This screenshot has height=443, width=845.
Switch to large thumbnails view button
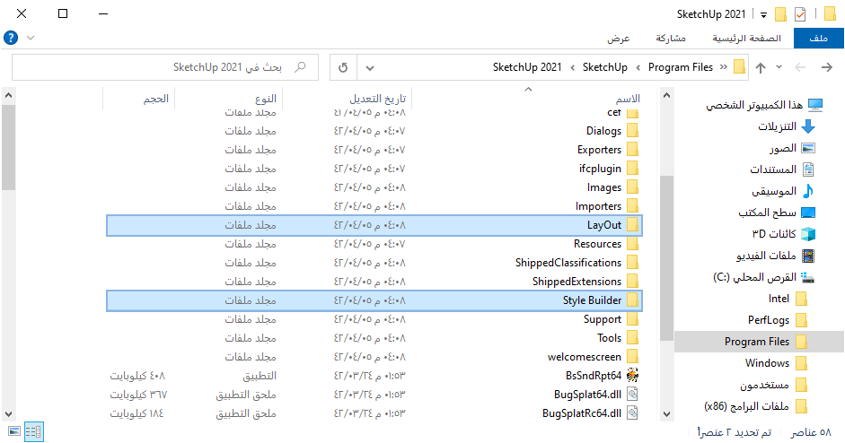14,431
